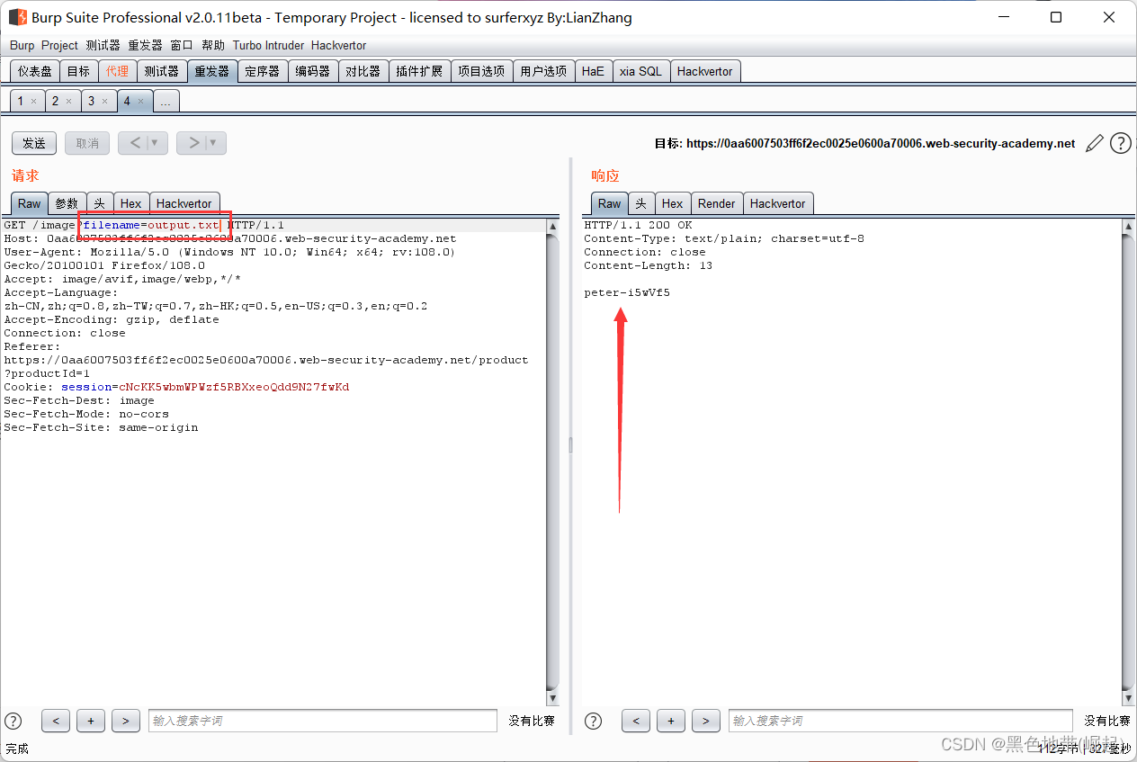Open the Turbo Intruder menu

point(269,45)
